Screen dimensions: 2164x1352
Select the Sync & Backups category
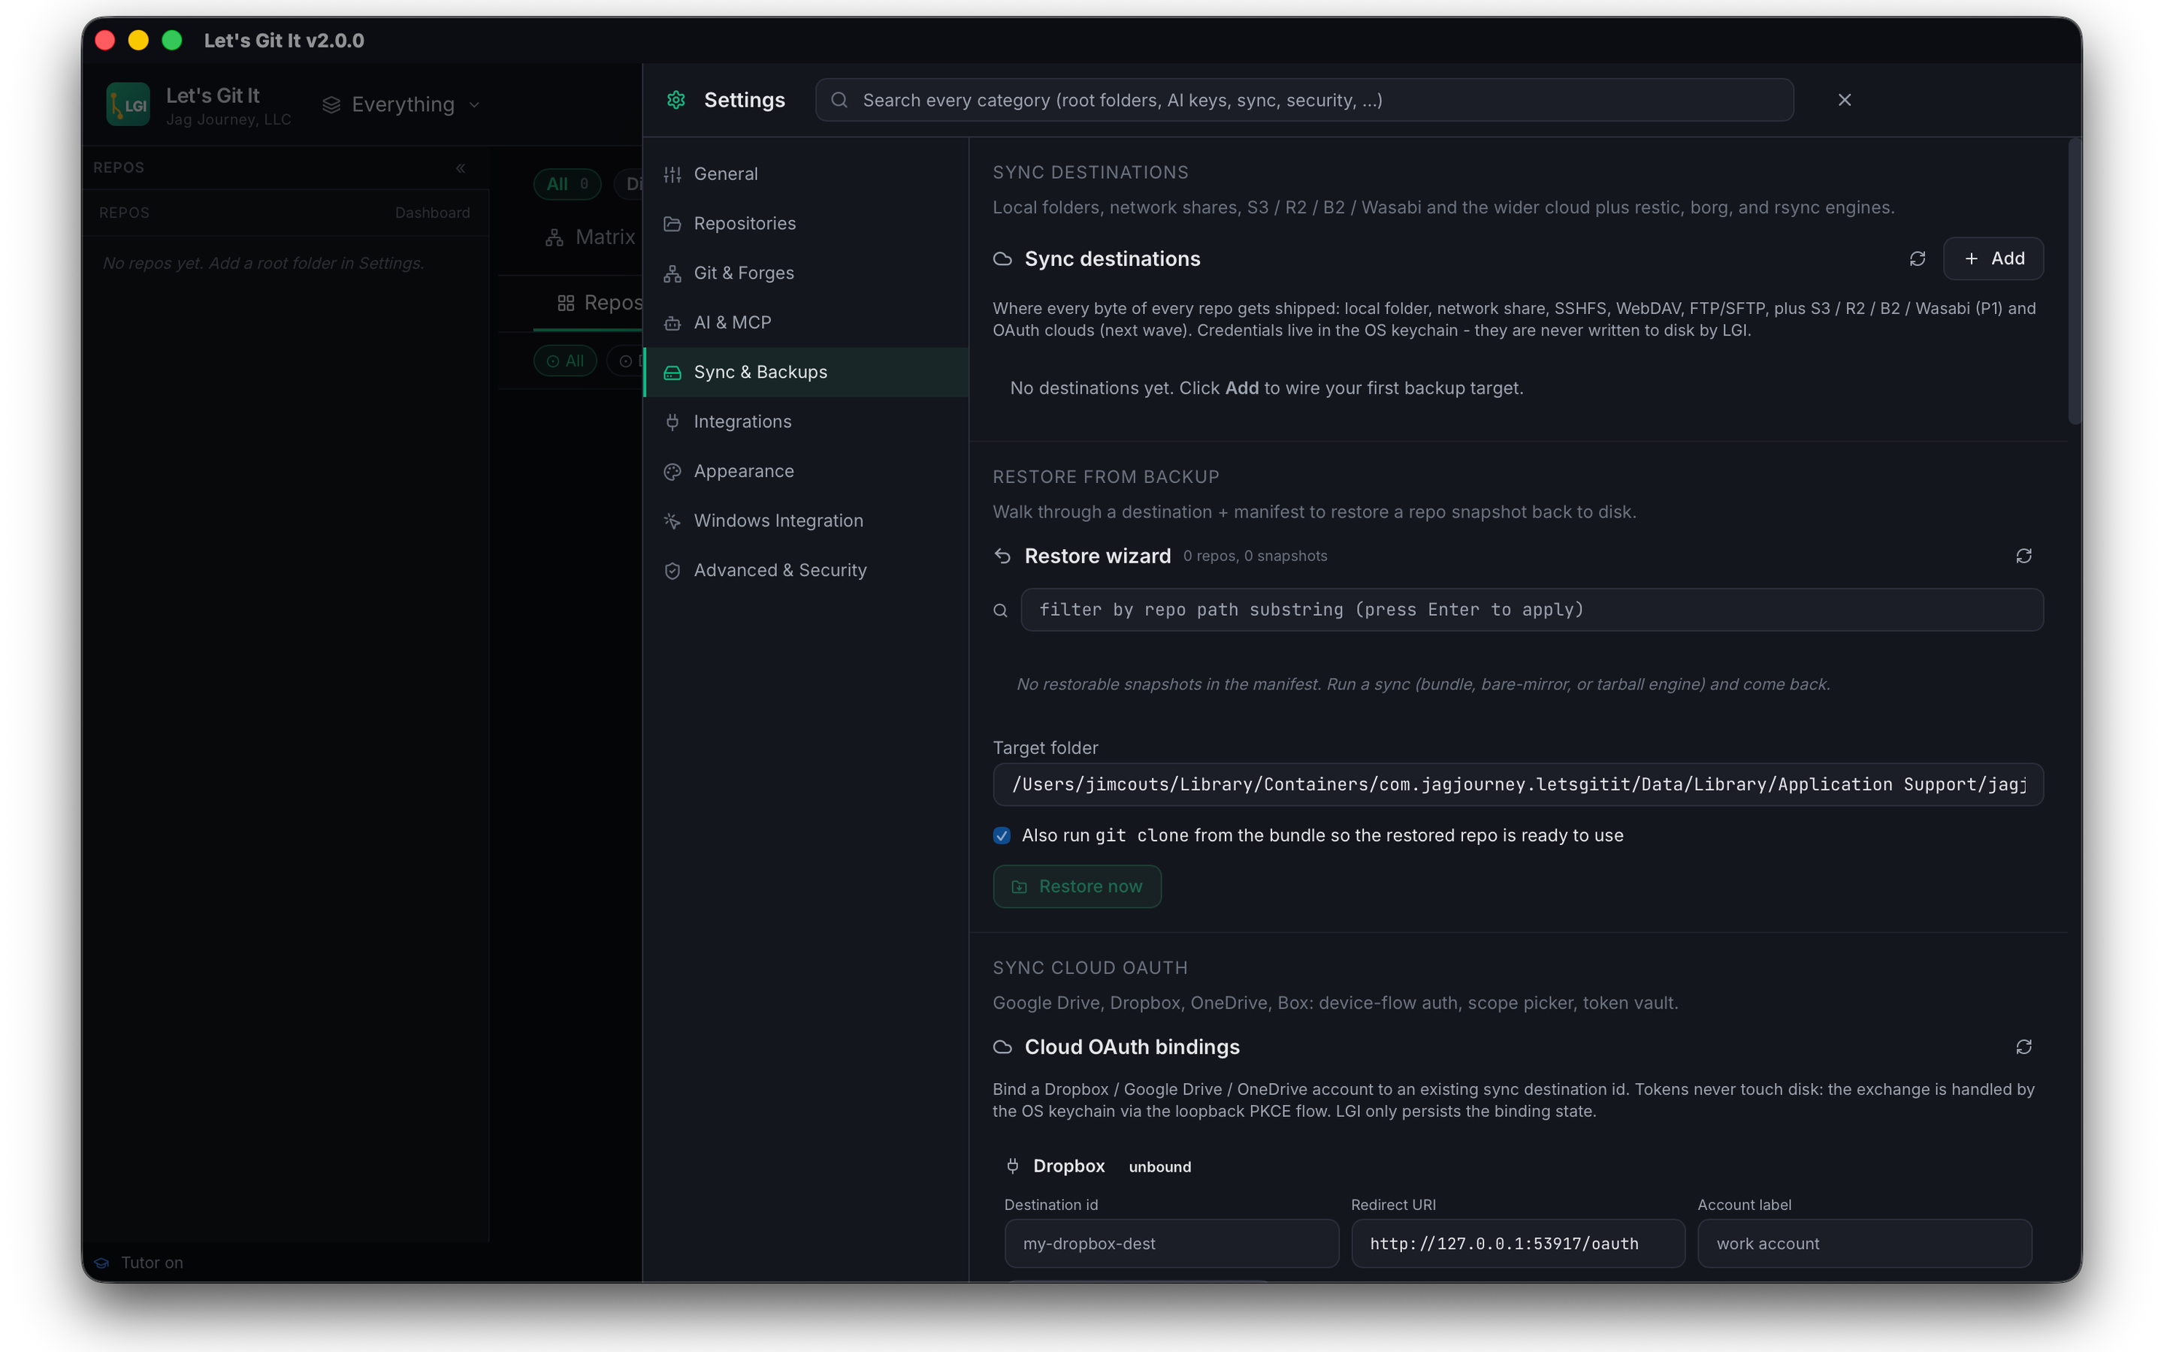[x=805, y=372]
